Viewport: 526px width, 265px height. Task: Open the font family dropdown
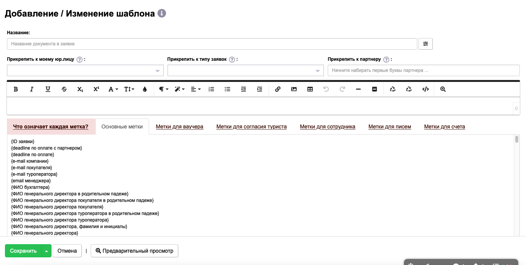point(113,89)
